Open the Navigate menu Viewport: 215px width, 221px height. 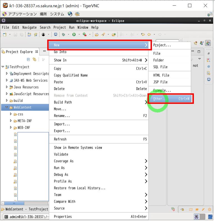tap(29, 27)
